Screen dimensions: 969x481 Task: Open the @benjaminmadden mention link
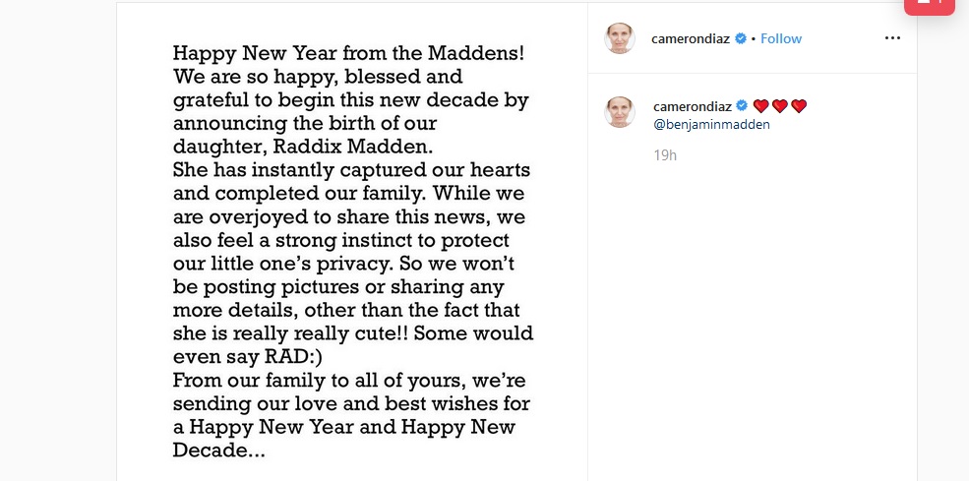(711, 124)
